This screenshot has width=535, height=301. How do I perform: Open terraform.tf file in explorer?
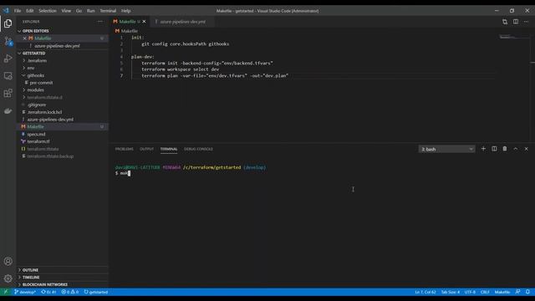click(38, 141)
